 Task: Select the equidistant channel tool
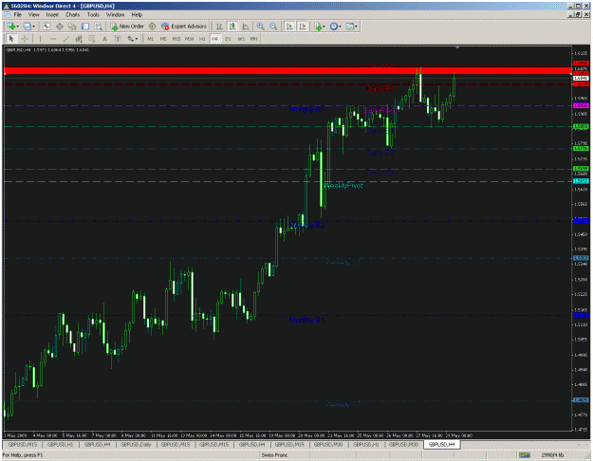(x=79, y=39)
